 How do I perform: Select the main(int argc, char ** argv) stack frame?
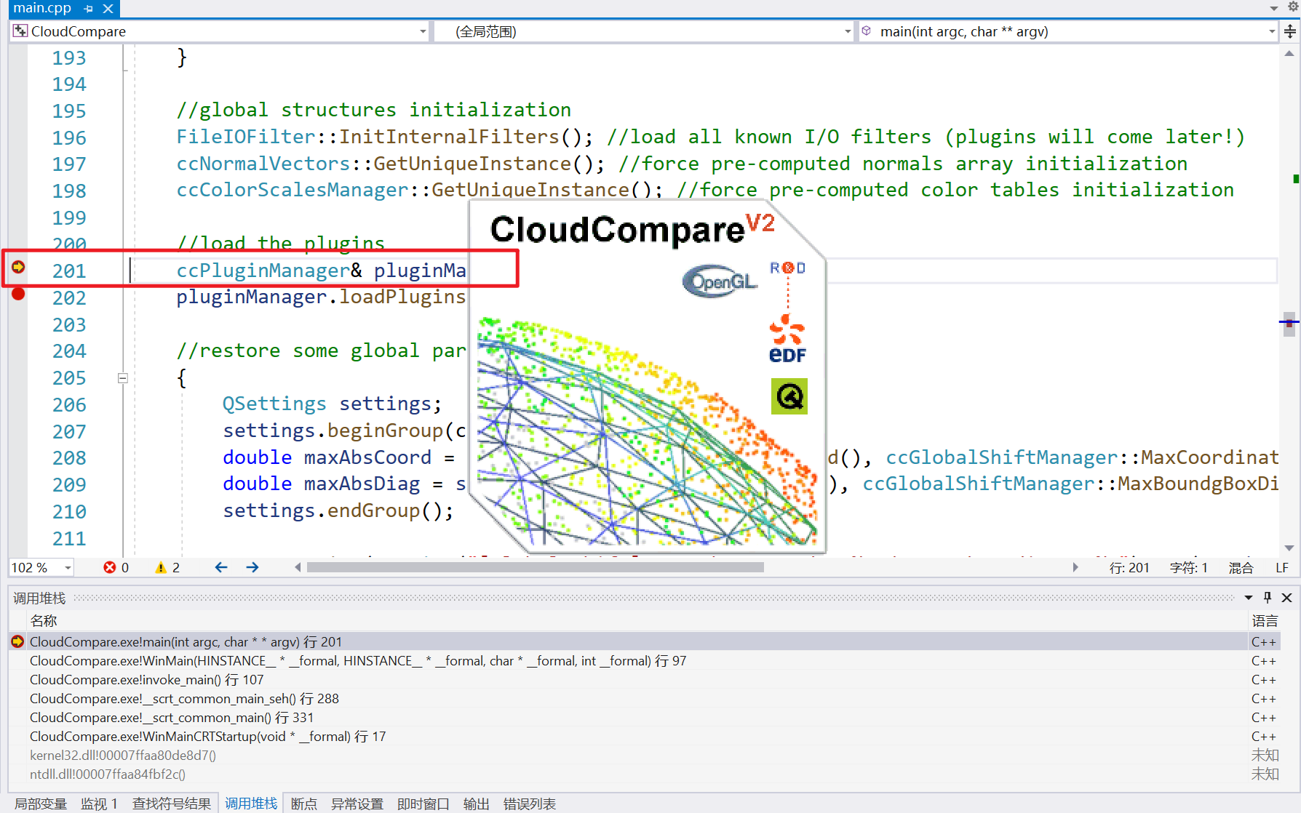point(644,642)
